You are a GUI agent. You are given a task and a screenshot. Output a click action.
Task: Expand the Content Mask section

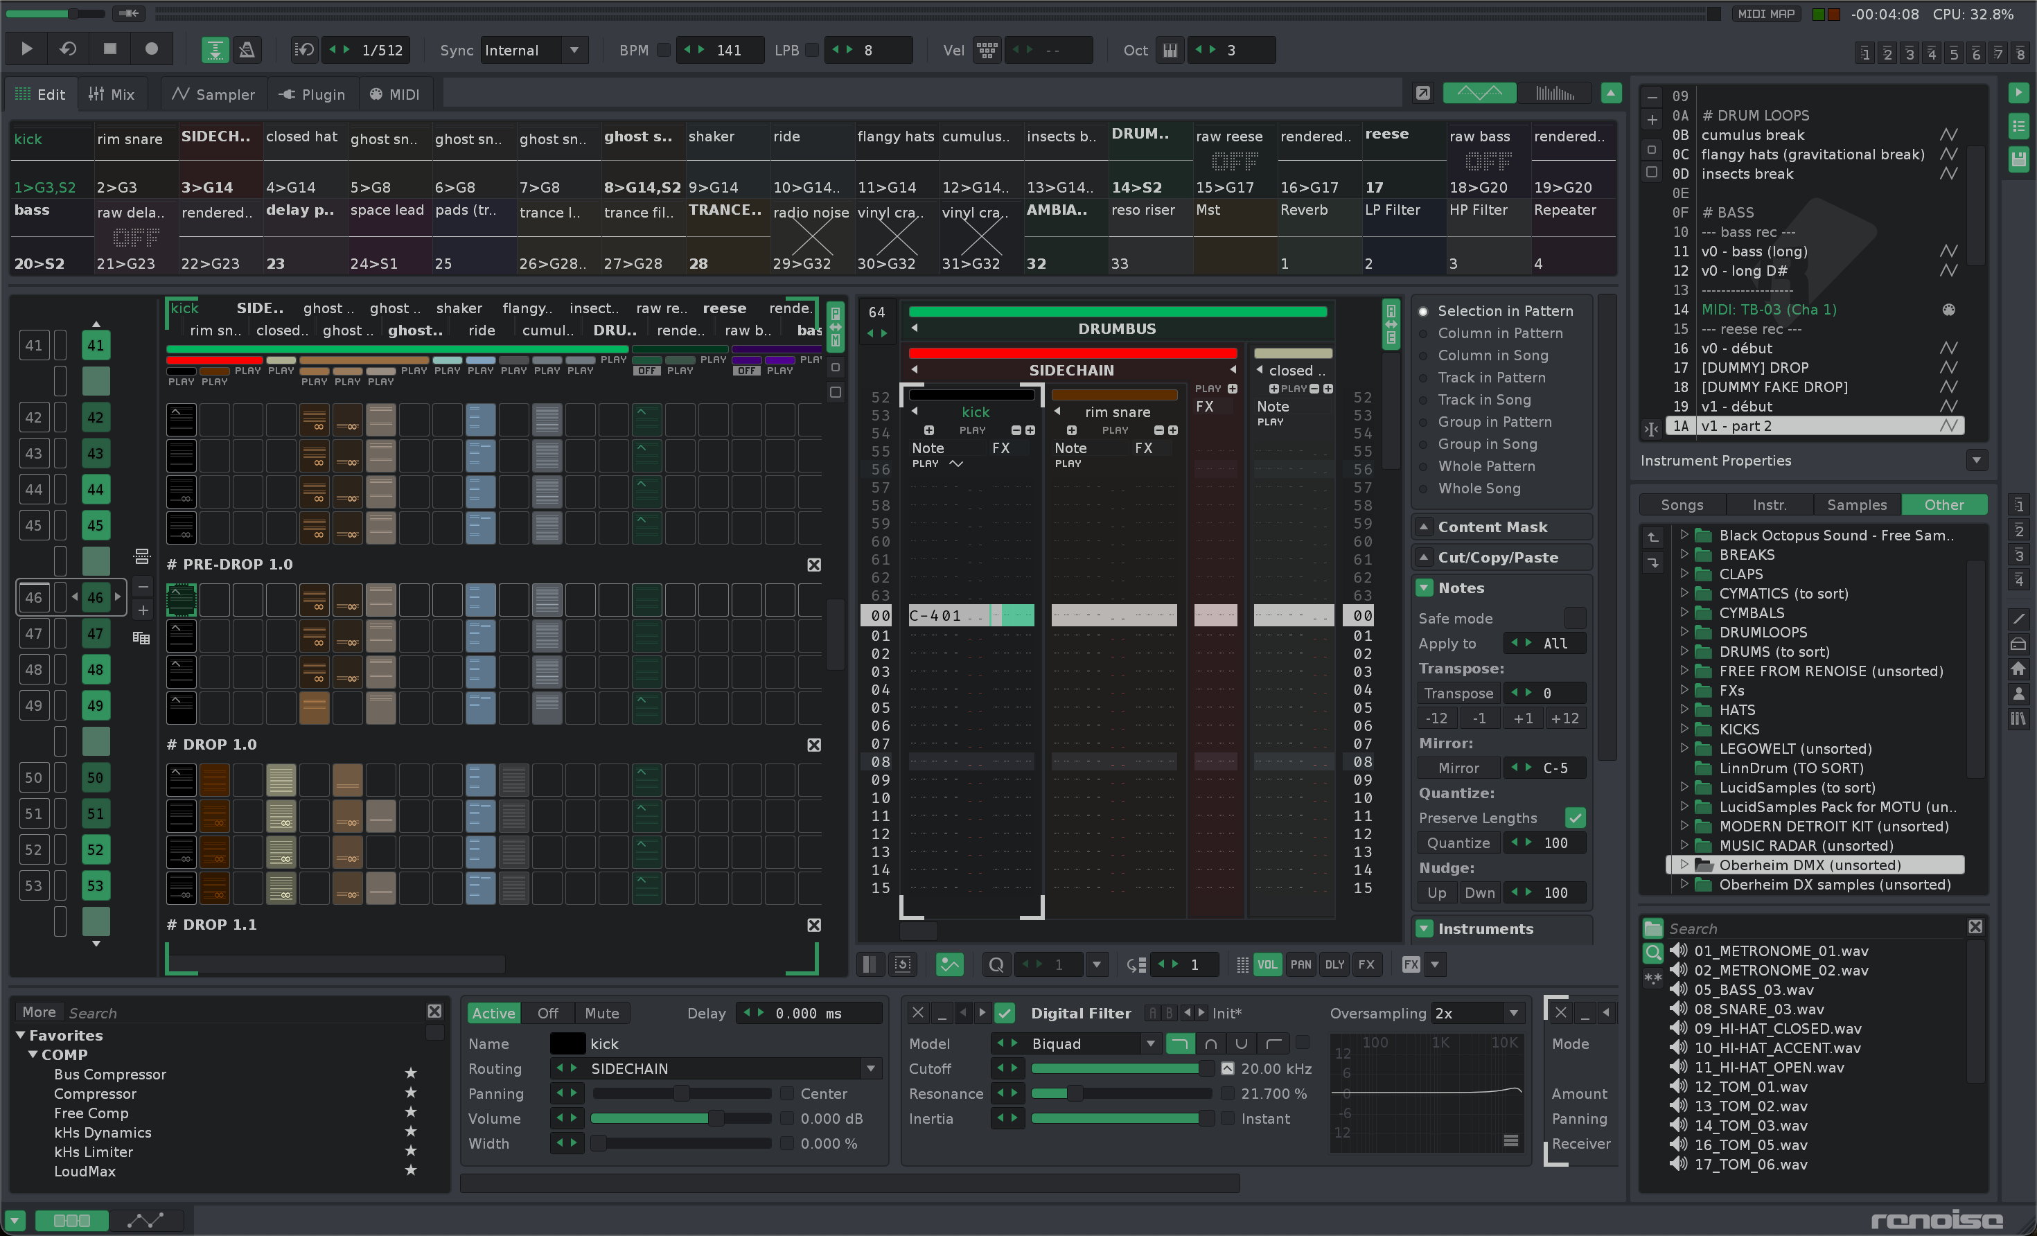click(1424, 527)
